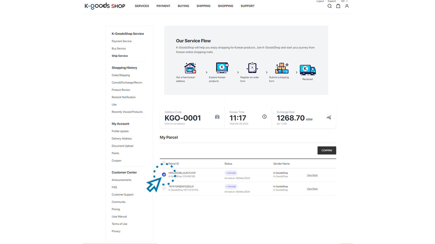The height and width of the screenshot is (244, 435).
Task: Select parcel TSY47OR2EIXFZZ6ZJ3 checkbox
Action: coord(164,188)
